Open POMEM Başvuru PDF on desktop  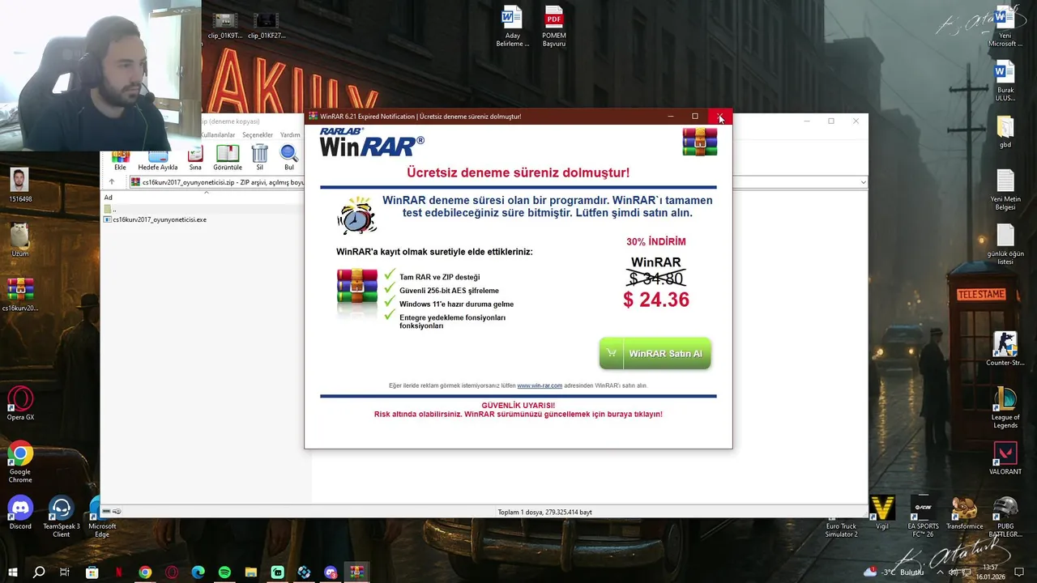[554, 27]
